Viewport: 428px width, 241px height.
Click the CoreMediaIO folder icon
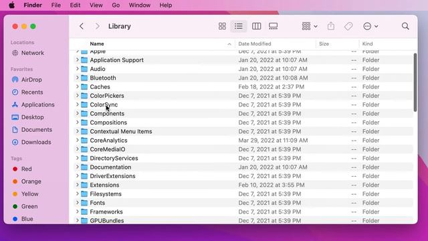84,149
